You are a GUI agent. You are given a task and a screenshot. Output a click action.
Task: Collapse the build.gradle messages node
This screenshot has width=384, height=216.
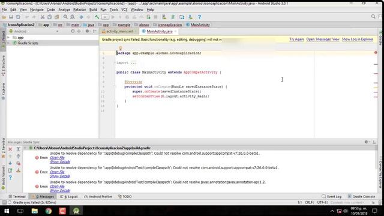(x=25, y=148)
